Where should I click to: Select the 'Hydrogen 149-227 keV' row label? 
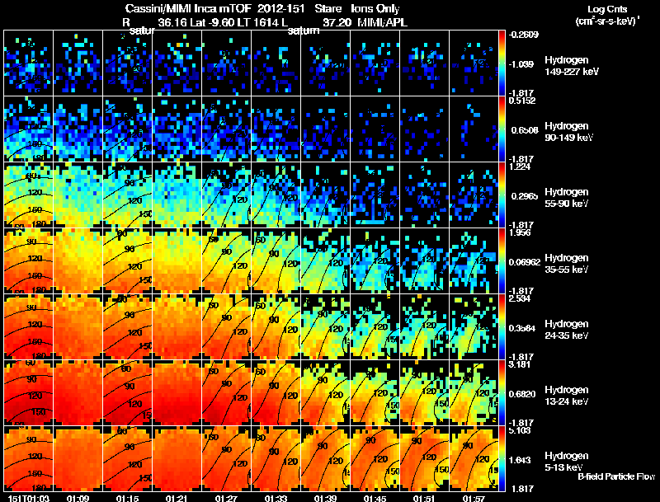click(x=572, y=66)
